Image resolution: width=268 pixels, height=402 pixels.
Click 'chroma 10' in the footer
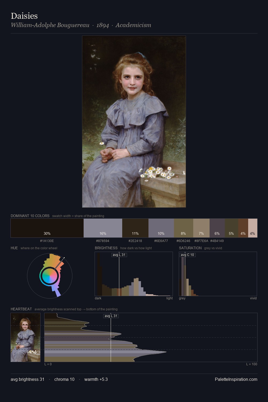click(64, 379)
